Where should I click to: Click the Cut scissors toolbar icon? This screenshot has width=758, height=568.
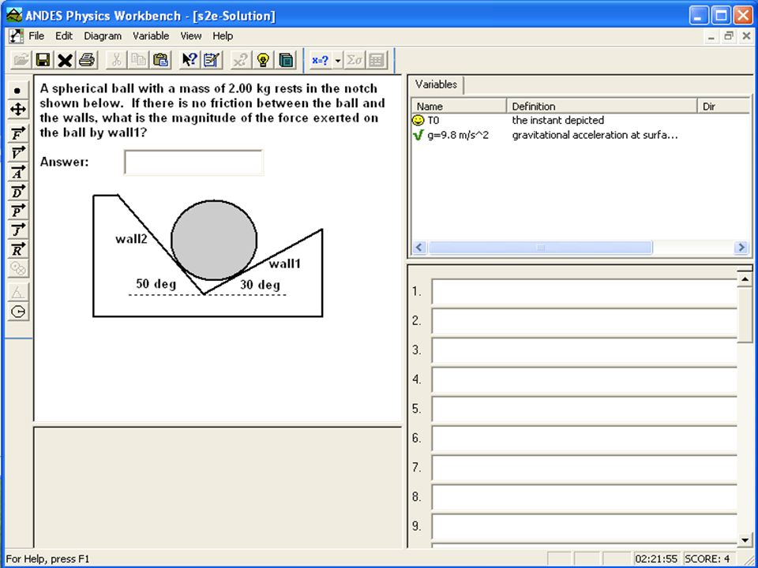tap(116, 60)
